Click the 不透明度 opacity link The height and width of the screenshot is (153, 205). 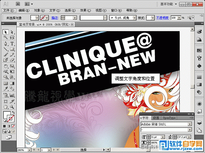[163, 18]
